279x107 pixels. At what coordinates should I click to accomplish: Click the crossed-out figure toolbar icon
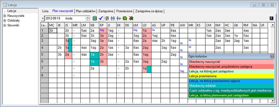coord(131,18)
